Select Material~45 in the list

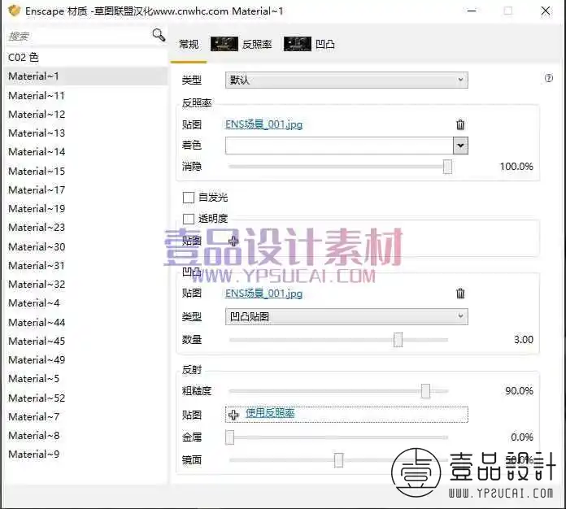pos(87,342)
